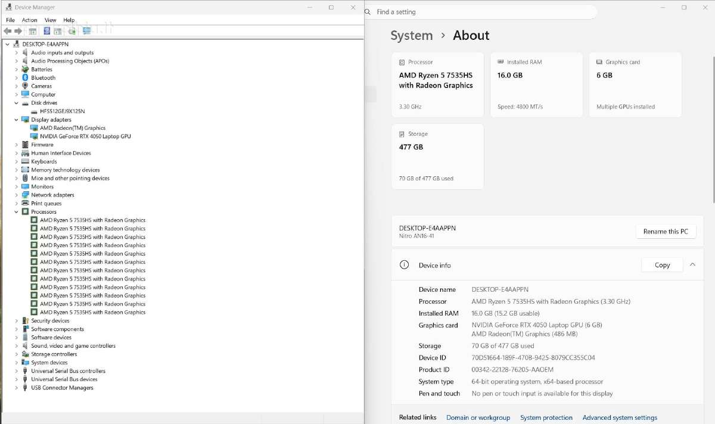Screen dimensions: 715x424
Task: Click the 64-bit operating system type text
Action: click(x=537, y=382)
